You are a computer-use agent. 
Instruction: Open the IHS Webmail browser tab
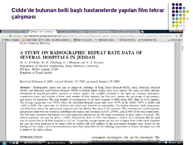pos(70,32)
